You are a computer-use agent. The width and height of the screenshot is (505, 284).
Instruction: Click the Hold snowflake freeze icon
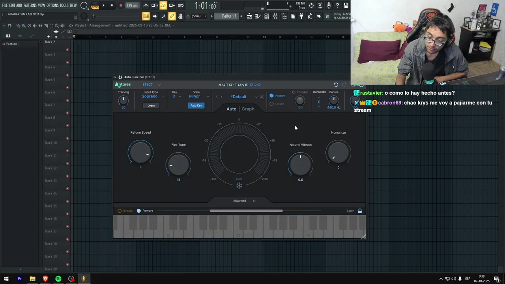[239, 185]
